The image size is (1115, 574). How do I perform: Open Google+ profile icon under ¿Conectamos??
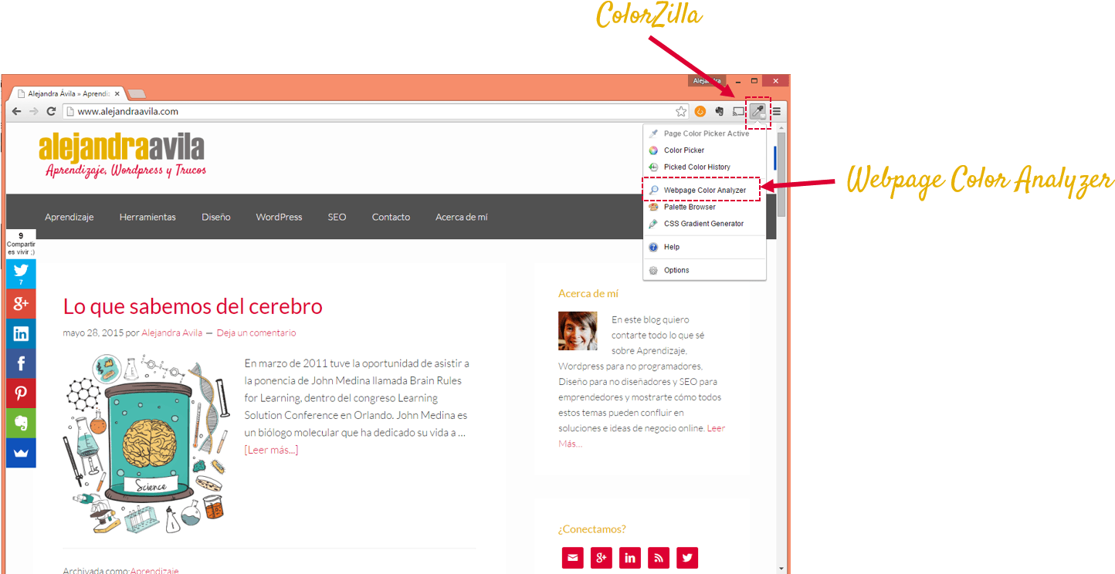click(x=601, y=558)
